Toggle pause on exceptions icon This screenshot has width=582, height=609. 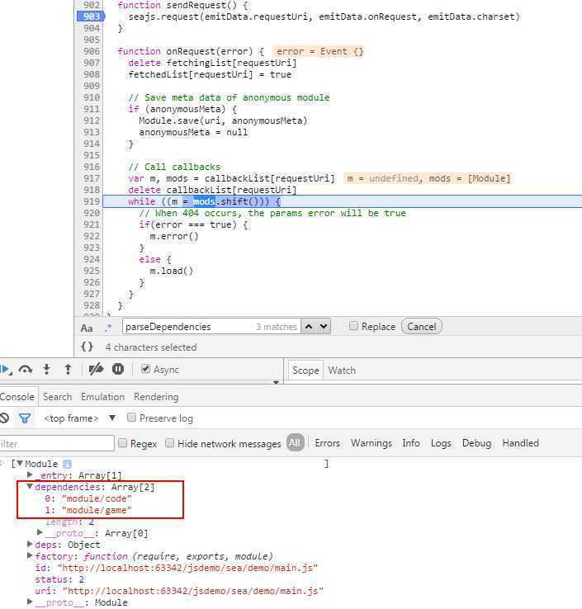pos(118,369)
